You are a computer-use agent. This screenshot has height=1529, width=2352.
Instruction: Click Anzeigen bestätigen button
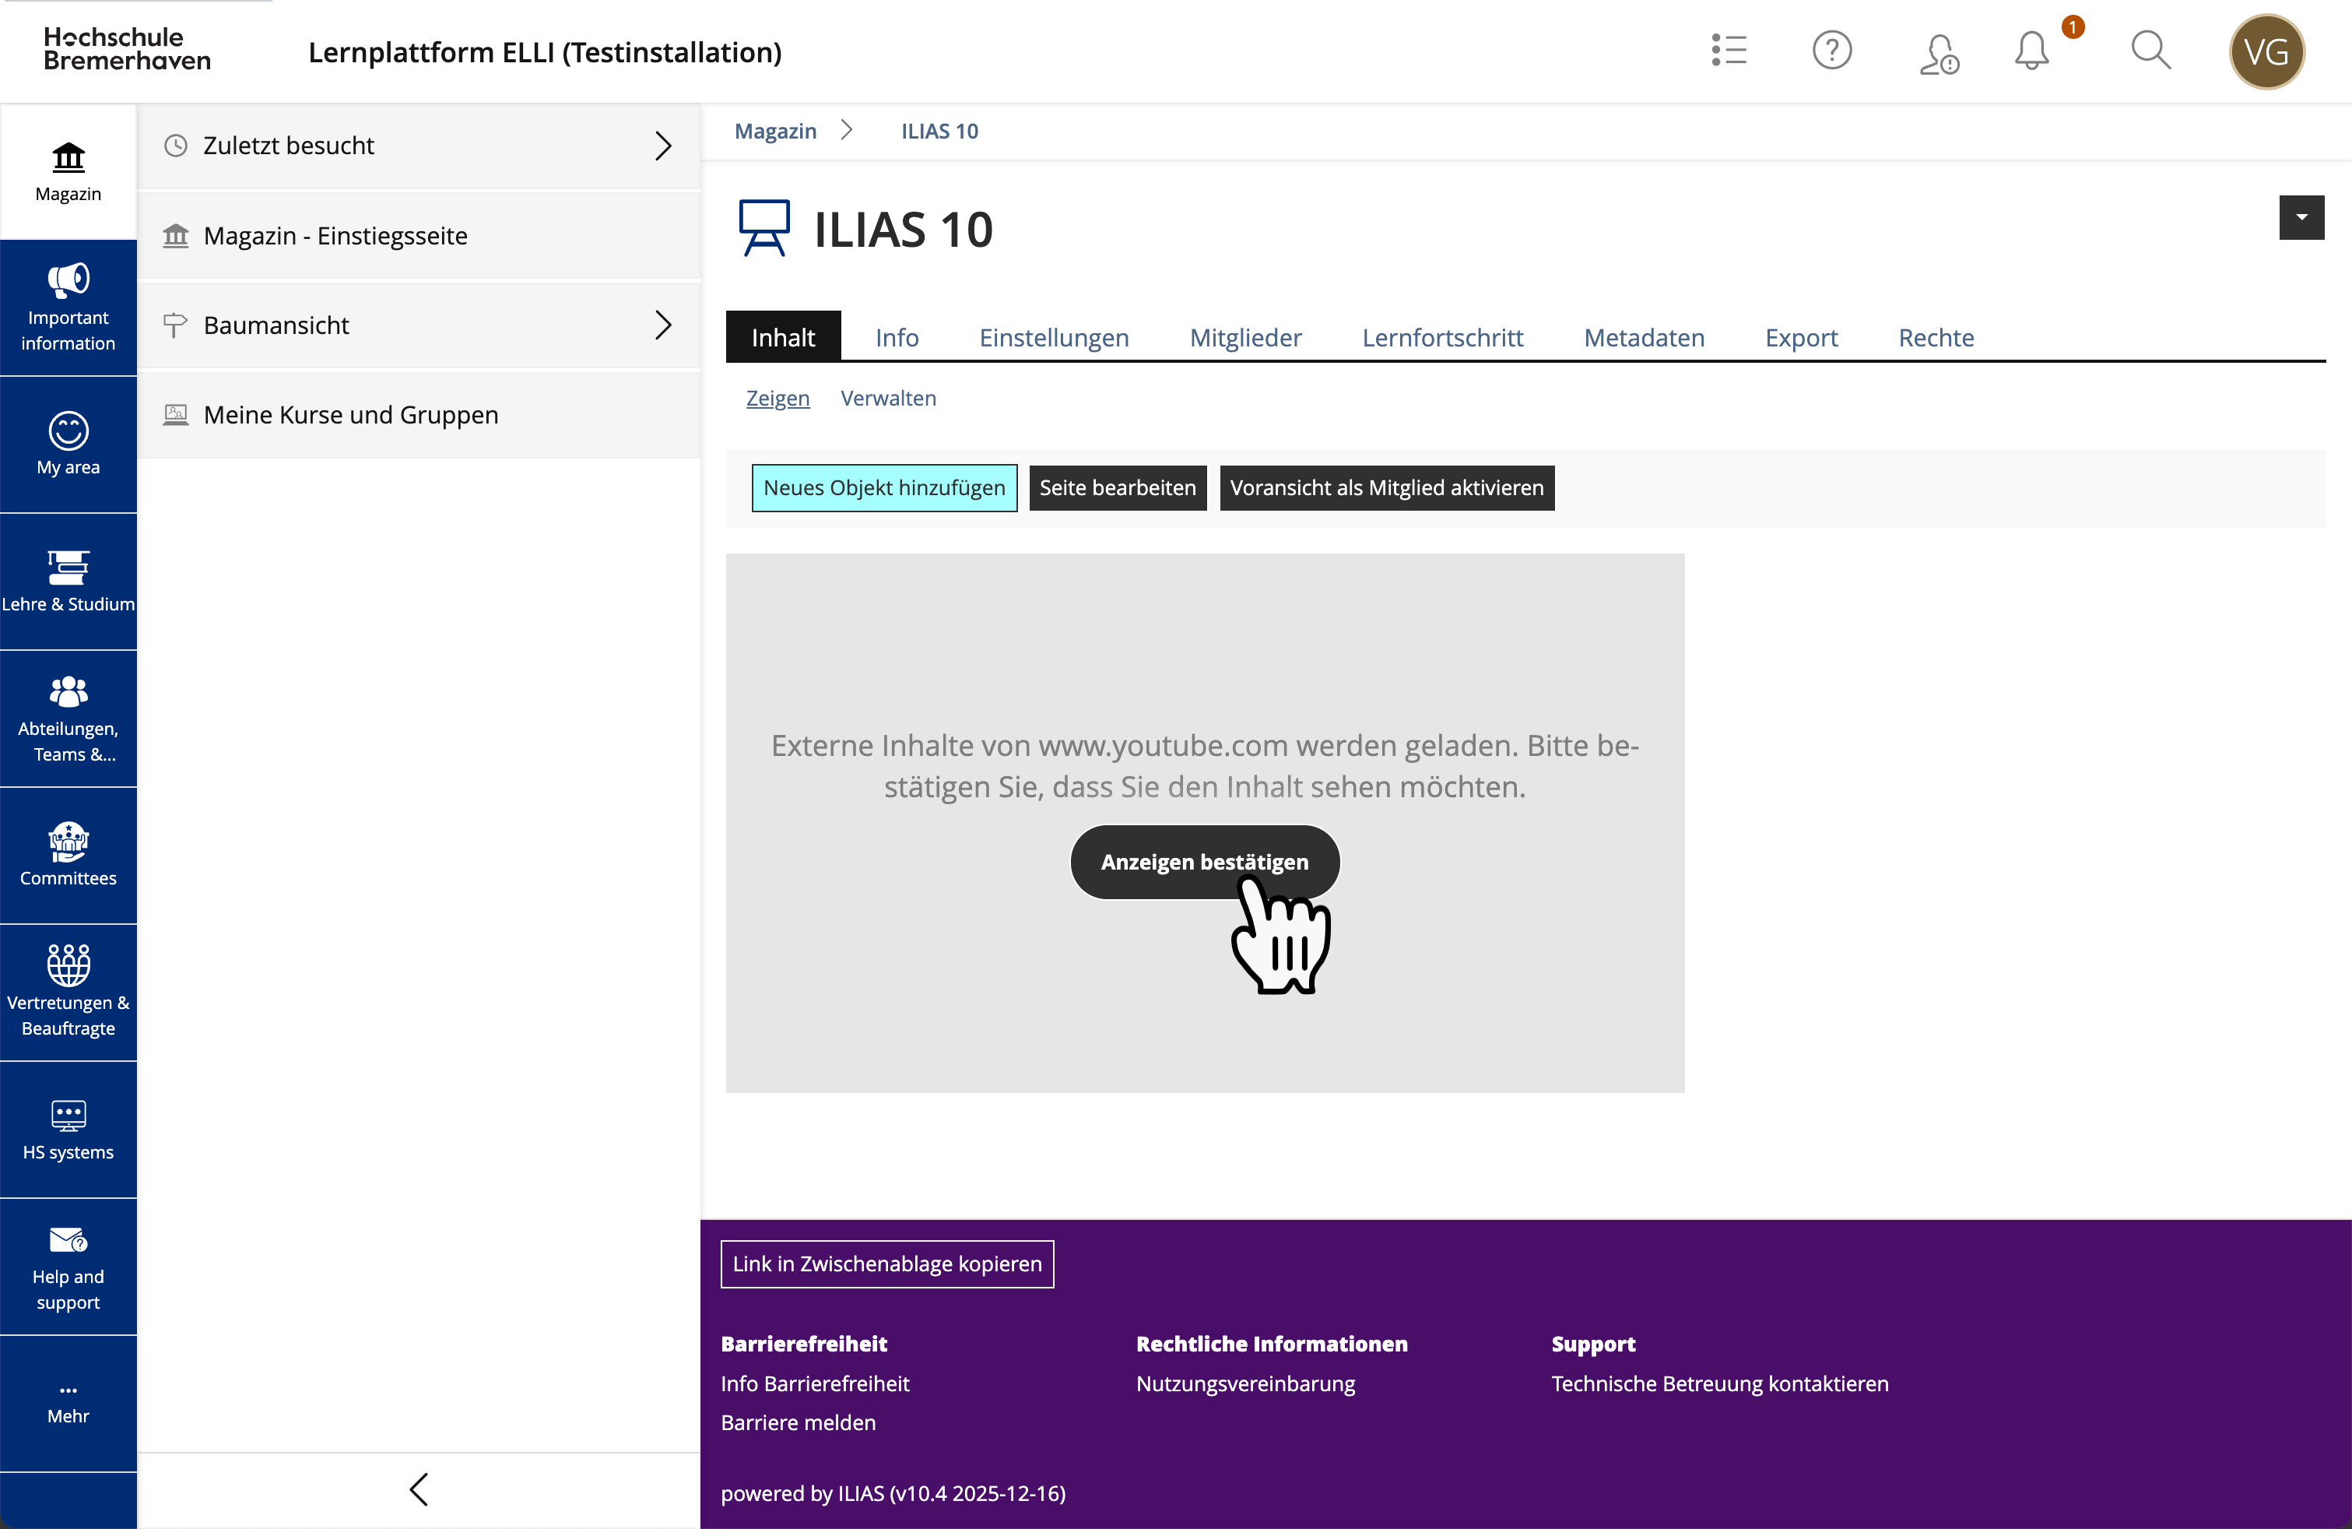[1204, 862]
